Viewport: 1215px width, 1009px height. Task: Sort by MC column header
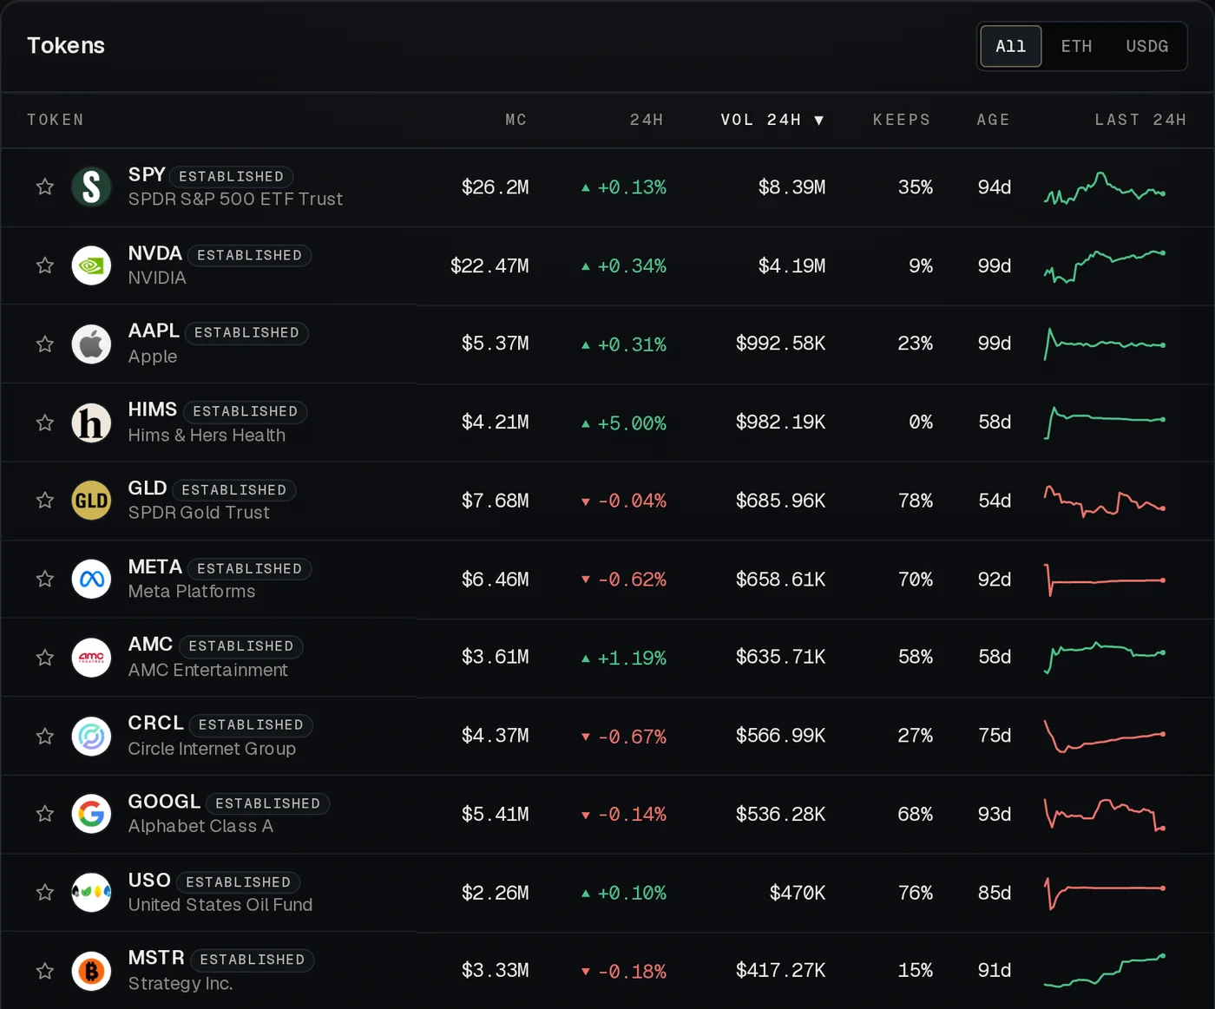(516, 120)
